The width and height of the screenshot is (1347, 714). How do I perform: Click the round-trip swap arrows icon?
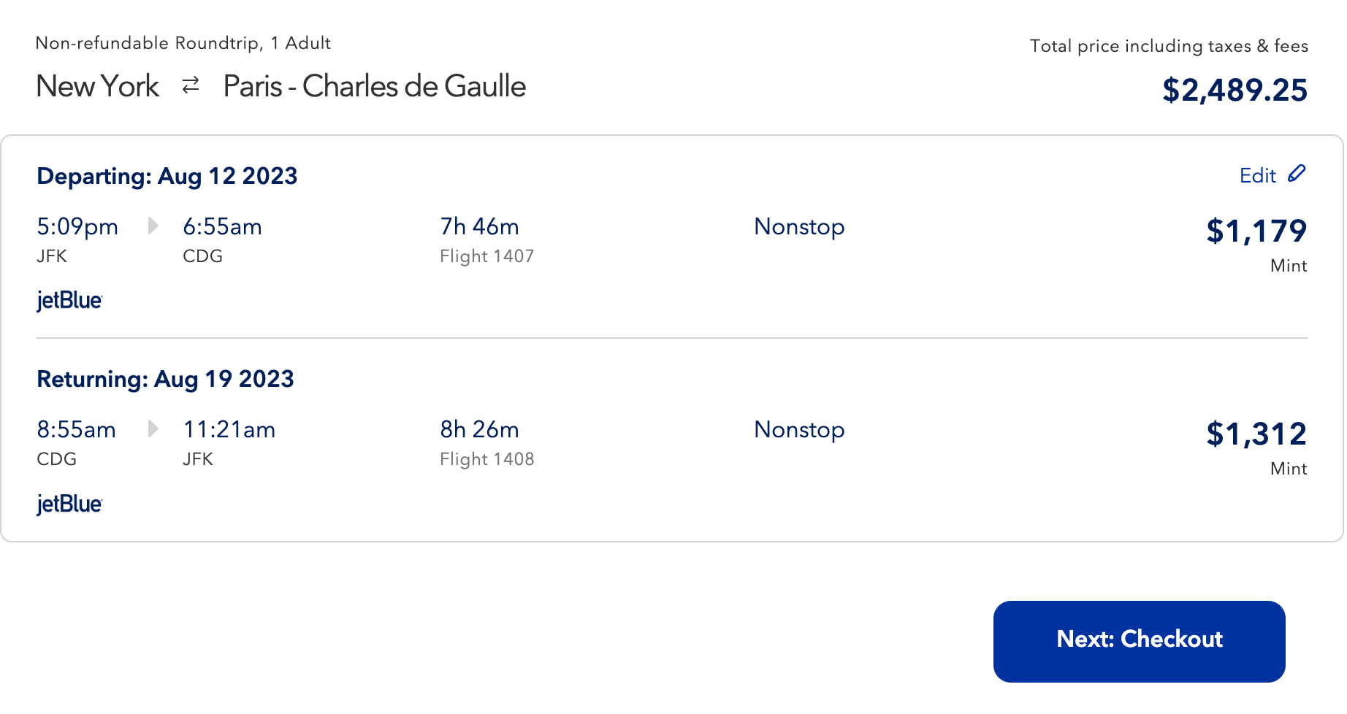[x=189, y=85]
